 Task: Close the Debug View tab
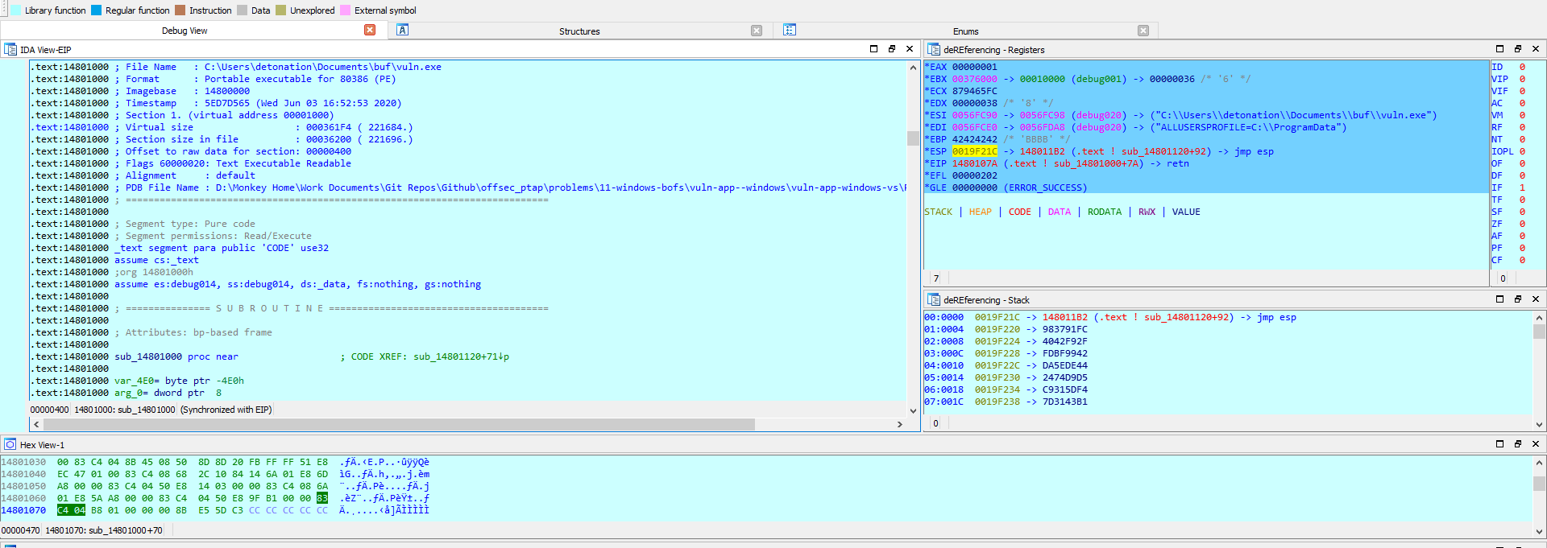[x=370, y=30]
